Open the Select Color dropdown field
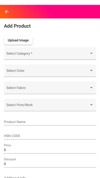The width and height of the screenshot is (100, 178). (50, 71)
